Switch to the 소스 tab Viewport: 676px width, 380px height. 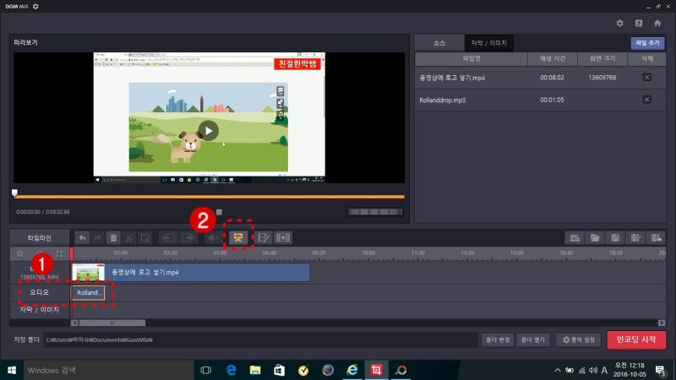[x=439, y=43]
